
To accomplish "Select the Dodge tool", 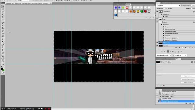I will pos(3,42).
